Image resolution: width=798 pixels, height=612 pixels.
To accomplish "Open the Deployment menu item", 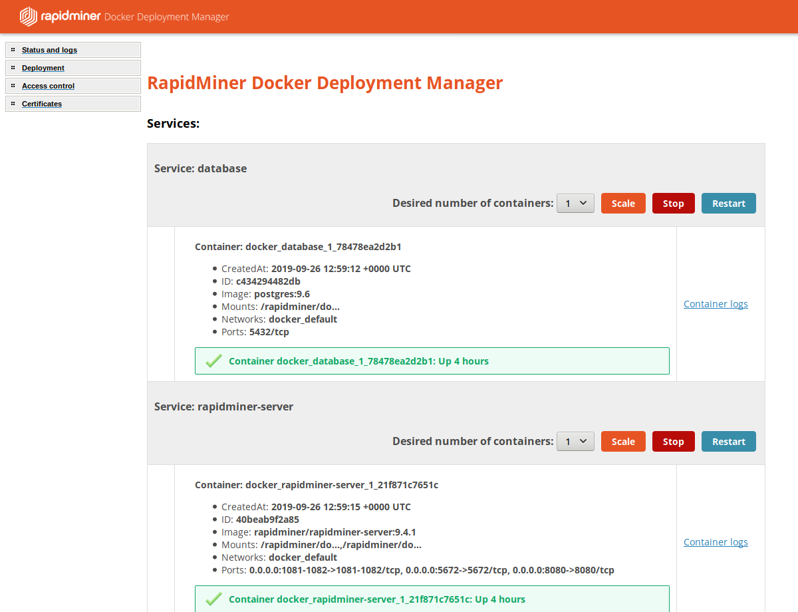I will click(43, 68).
